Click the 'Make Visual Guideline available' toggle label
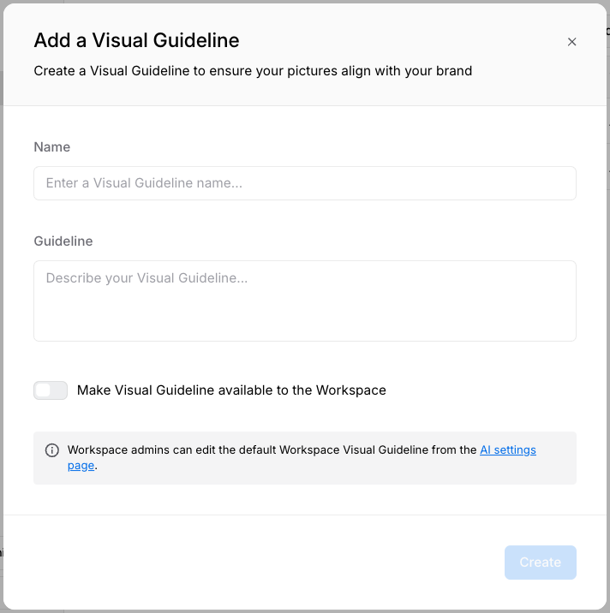 [x=231, y=390]
